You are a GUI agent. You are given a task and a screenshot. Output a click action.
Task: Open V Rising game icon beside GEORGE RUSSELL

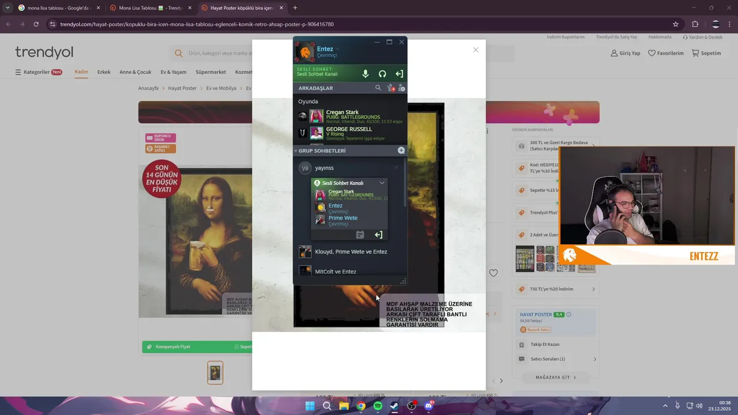[x=302, y=133]
